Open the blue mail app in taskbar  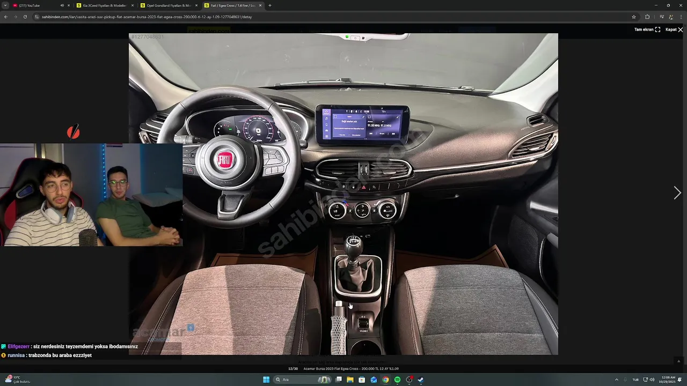coord(374,380)
